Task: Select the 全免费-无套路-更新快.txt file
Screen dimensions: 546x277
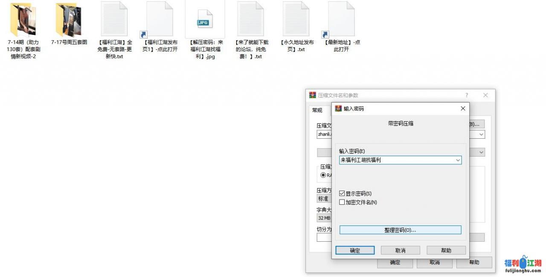Action: [114, 20]
